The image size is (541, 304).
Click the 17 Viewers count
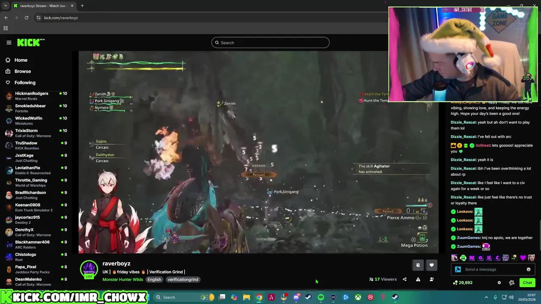pos(383,279)
